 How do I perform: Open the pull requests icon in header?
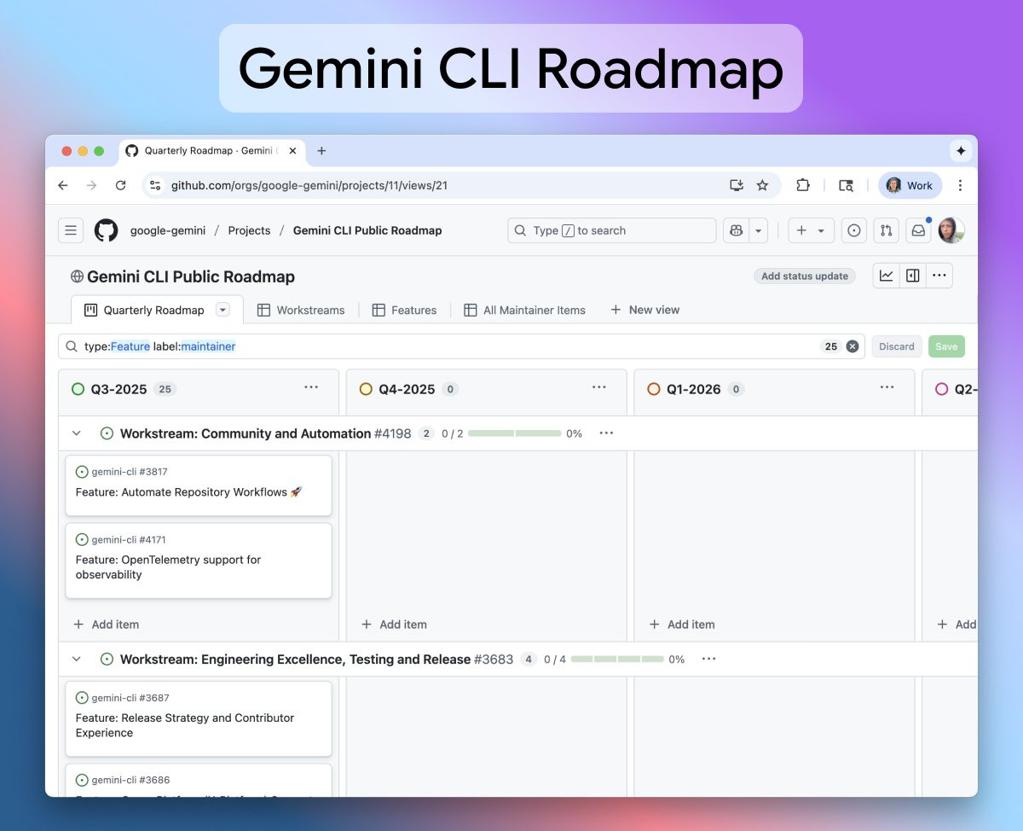coord(886,230)
